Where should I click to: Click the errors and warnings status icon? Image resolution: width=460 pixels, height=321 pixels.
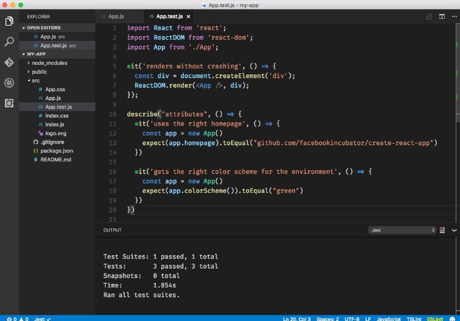coord(16,318)
